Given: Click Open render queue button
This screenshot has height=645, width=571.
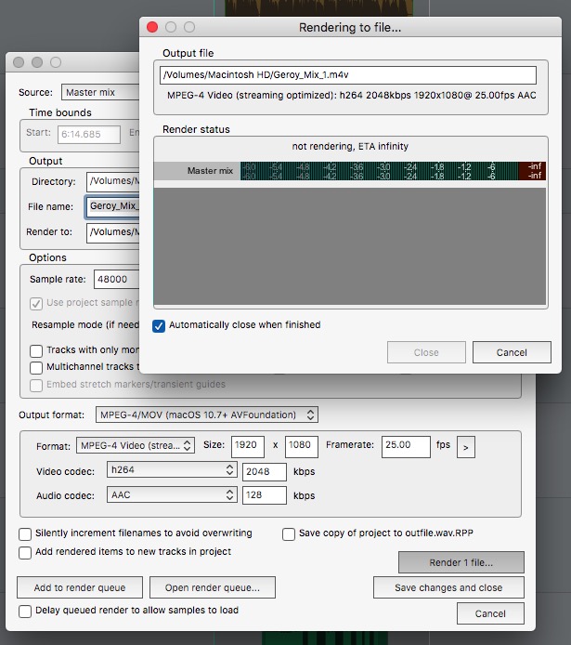Looking at the screenshot, I should pyautogui.click(x=213, y=587).
